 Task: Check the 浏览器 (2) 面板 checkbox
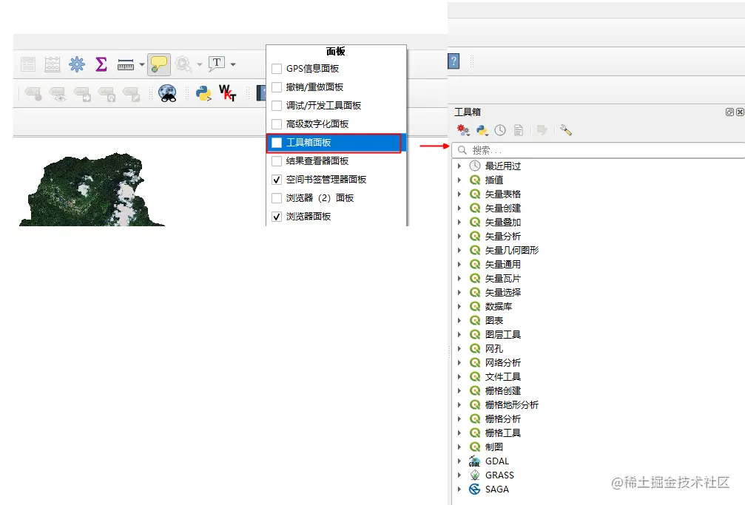277,198
